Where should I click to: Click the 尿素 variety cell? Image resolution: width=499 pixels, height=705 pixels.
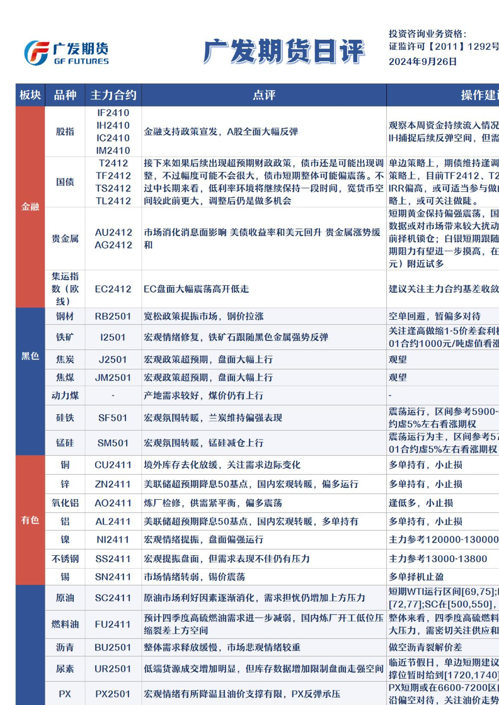point(65,669)
